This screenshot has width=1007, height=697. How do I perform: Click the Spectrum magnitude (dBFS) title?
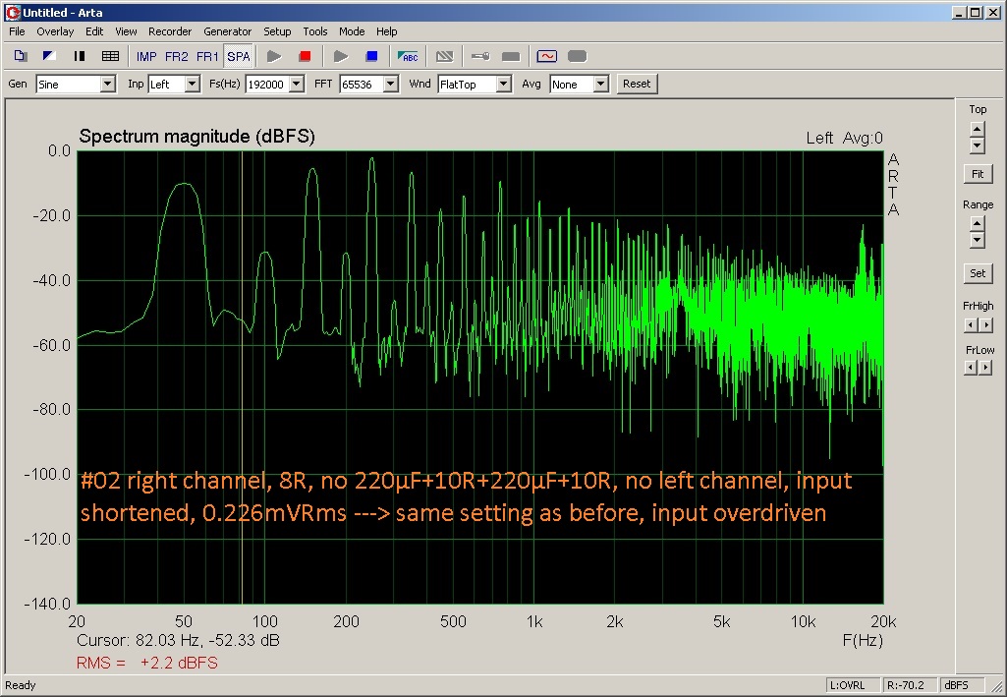[x=197, y=137]
